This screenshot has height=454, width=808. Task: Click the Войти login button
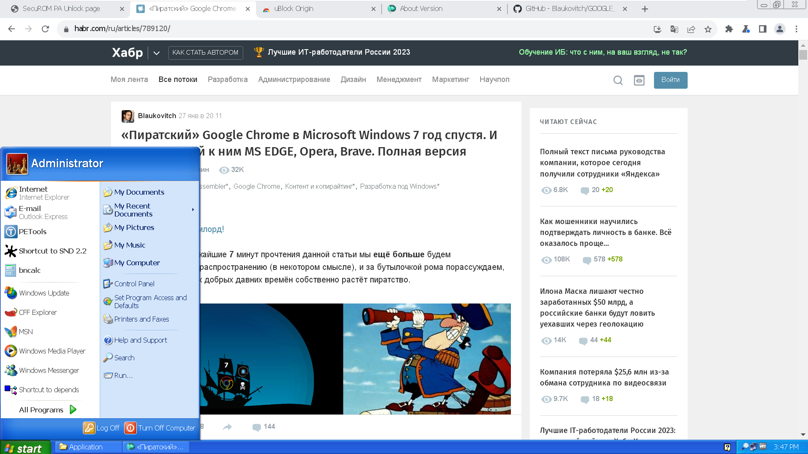point(670,80)
